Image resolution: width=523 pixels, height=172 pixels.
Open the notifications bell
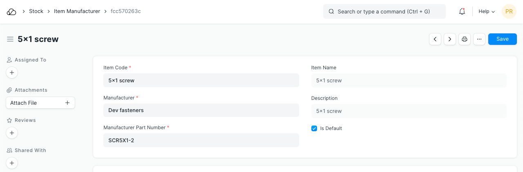click(x=462, y=12)
